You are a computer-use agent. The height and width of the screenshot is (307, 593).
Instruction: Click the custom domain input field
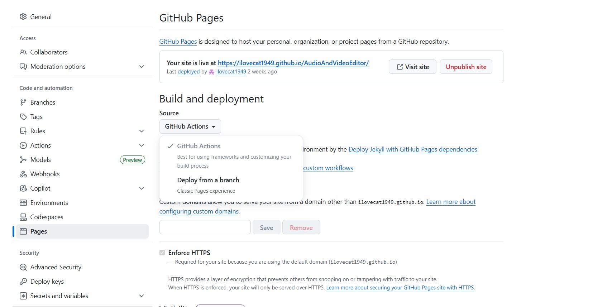pos(205,227)
